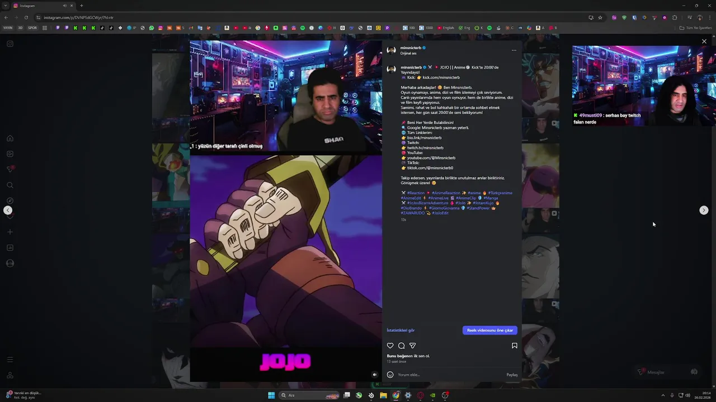Open #StandPower hashtag
This screenshot has width=716, height=402.
(x=478, y=208)
